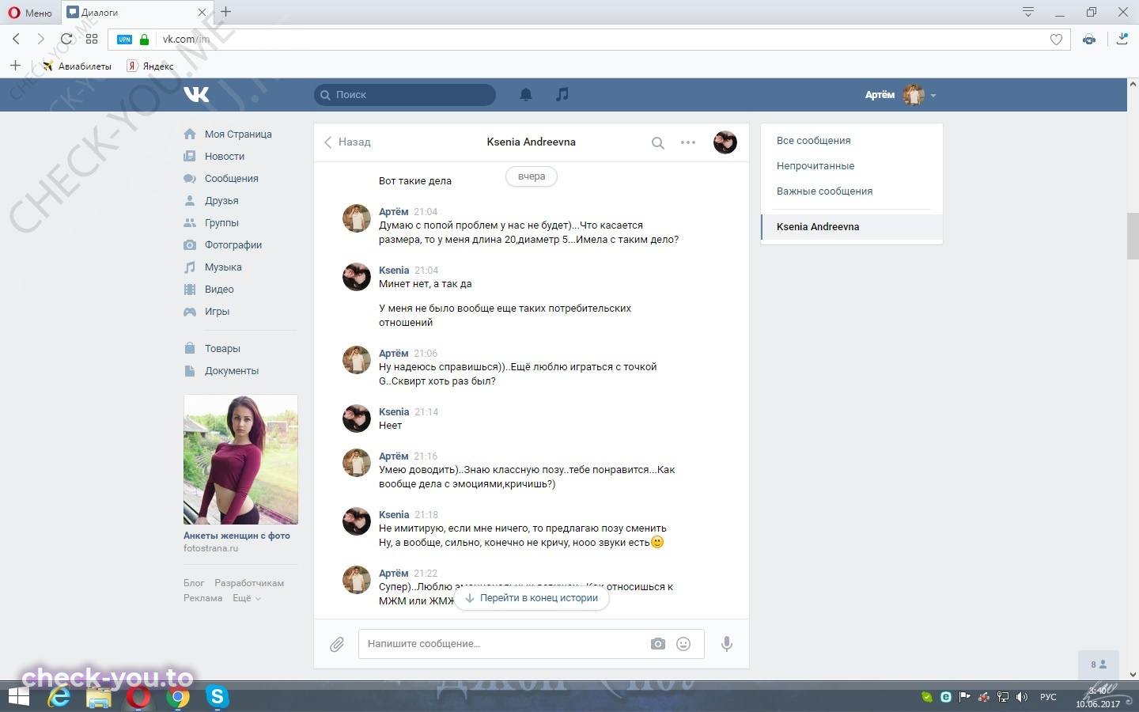Open the taskbar volume speaker icon
1139x712 pixels.
[1021, 697]
